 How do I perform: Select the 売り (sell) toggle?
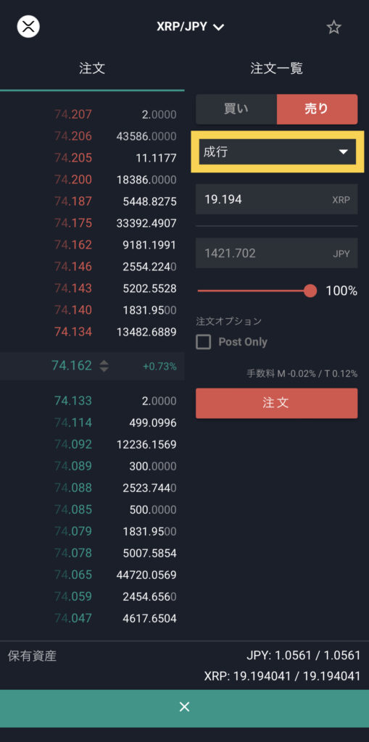(x=317, y=109)
